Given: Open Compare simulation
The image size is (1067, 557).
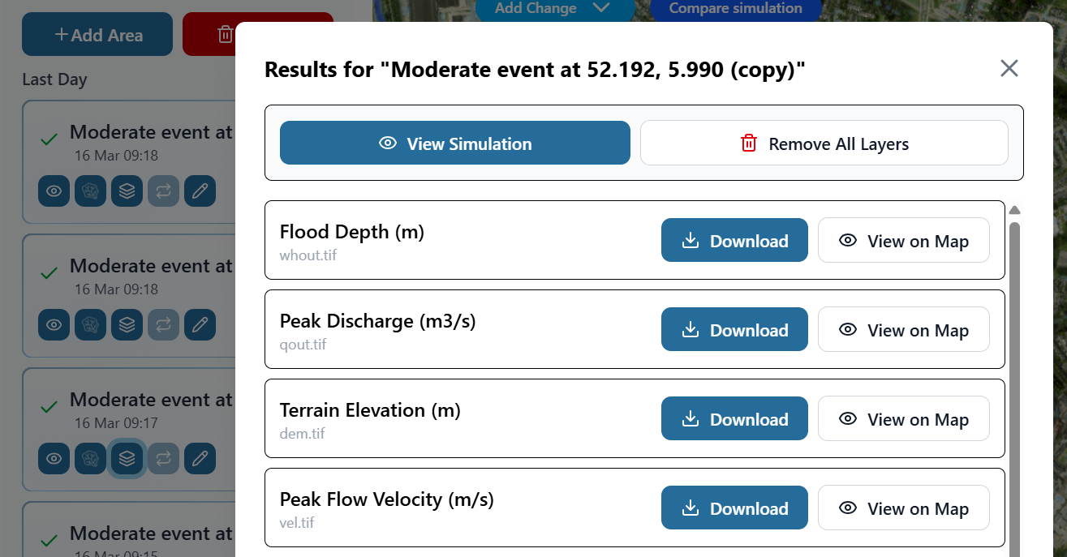Looking at the screenshot, I should point(735,9).
